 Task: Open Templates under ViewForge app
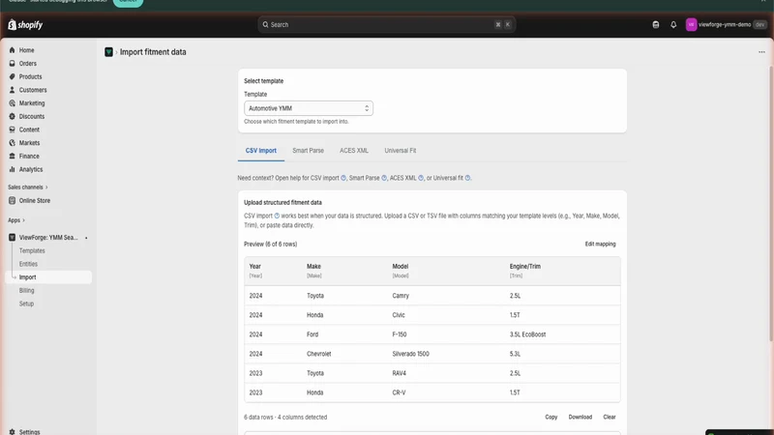(32, 251)
